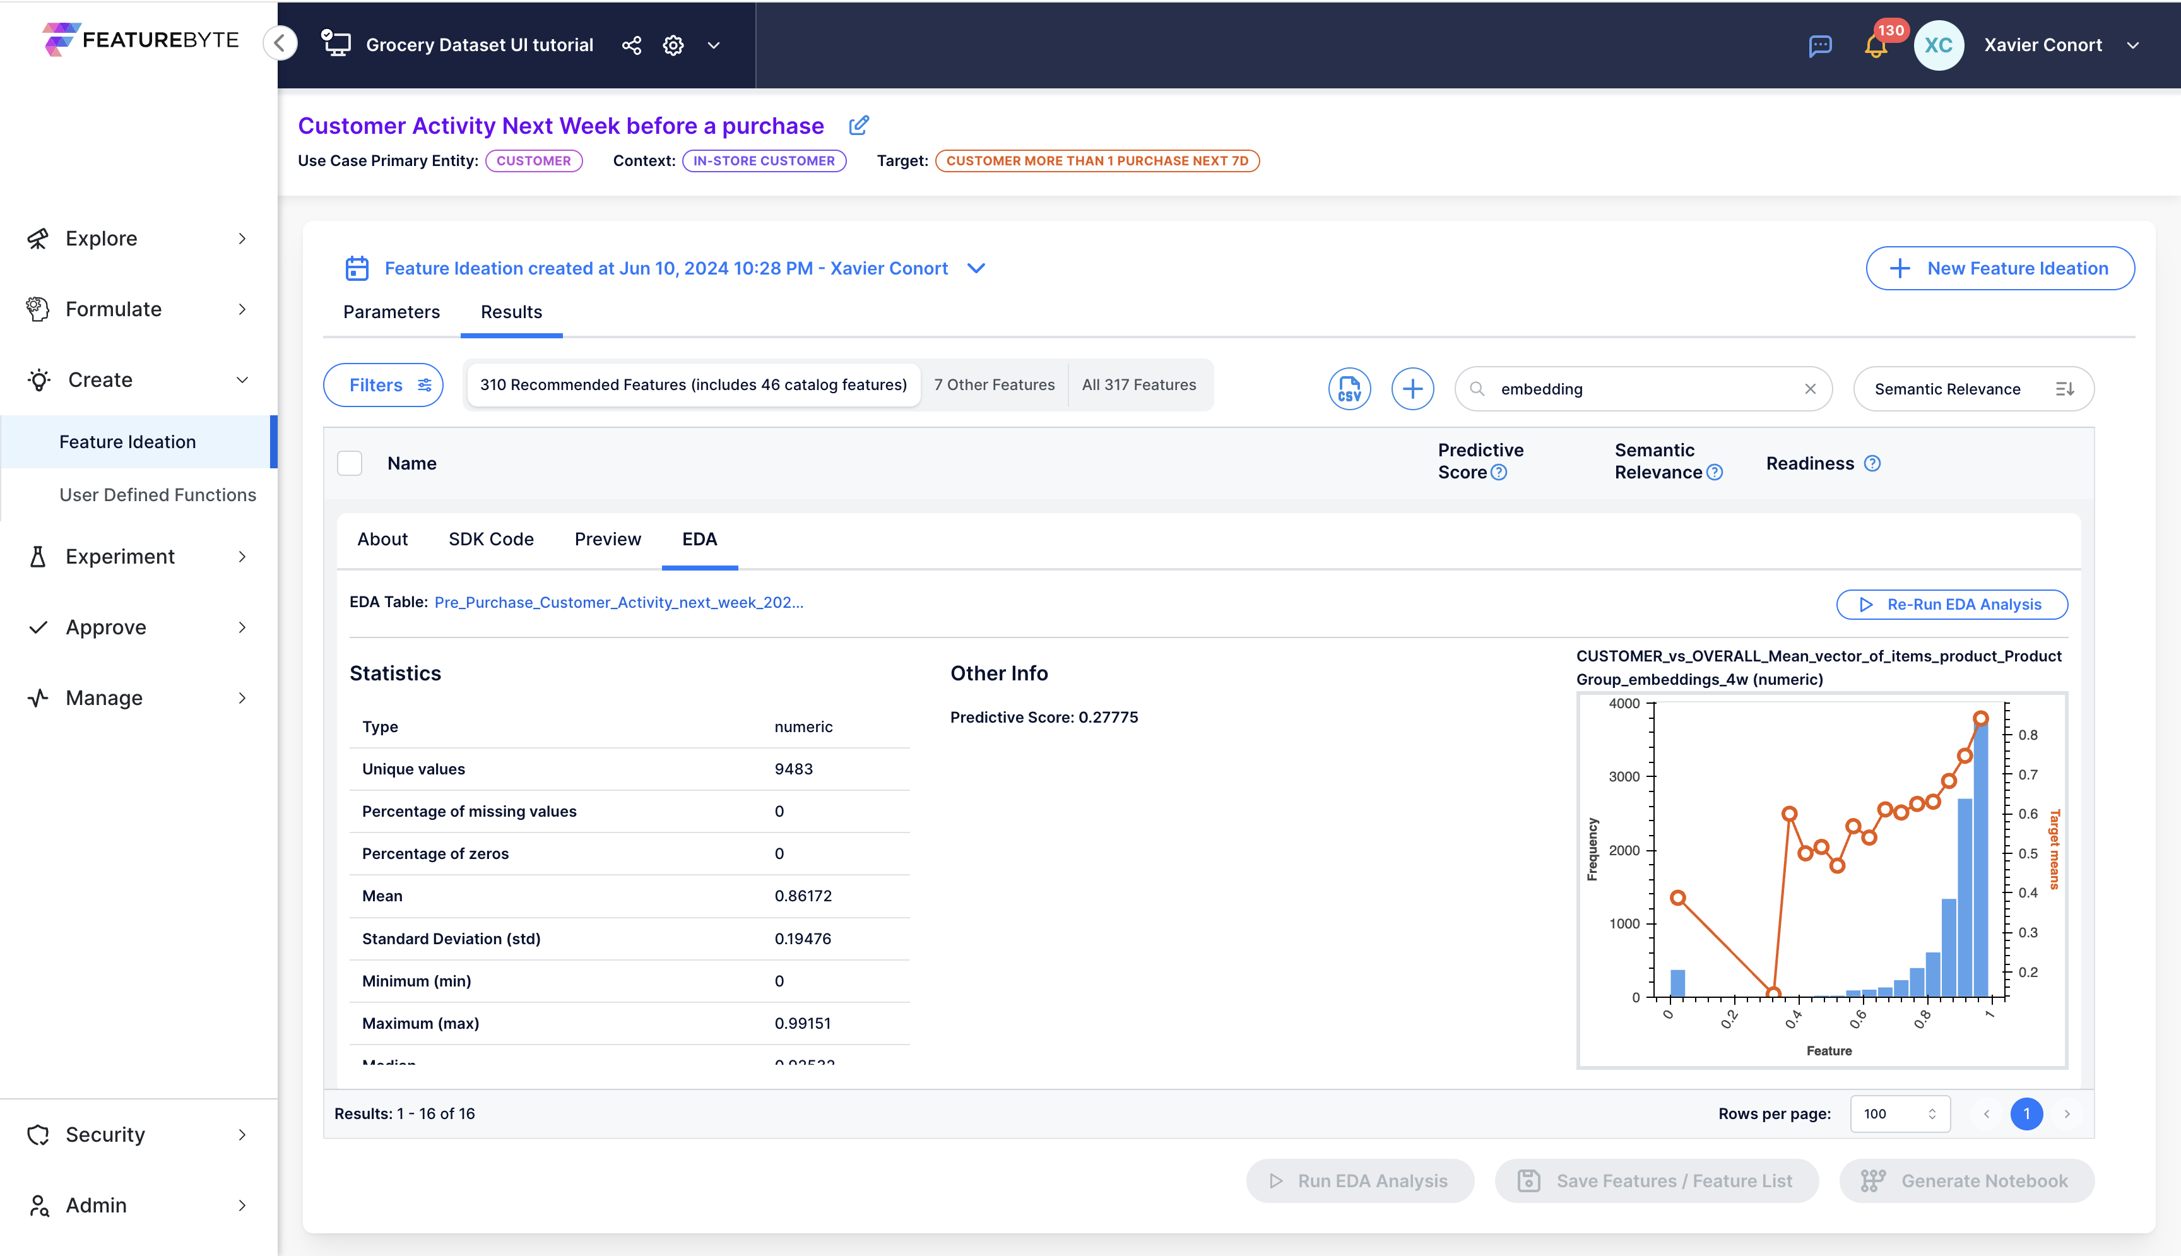Open notifications bell with 130 badge
Viewport: 2181px width, 1256px height.
(1876, 45)
